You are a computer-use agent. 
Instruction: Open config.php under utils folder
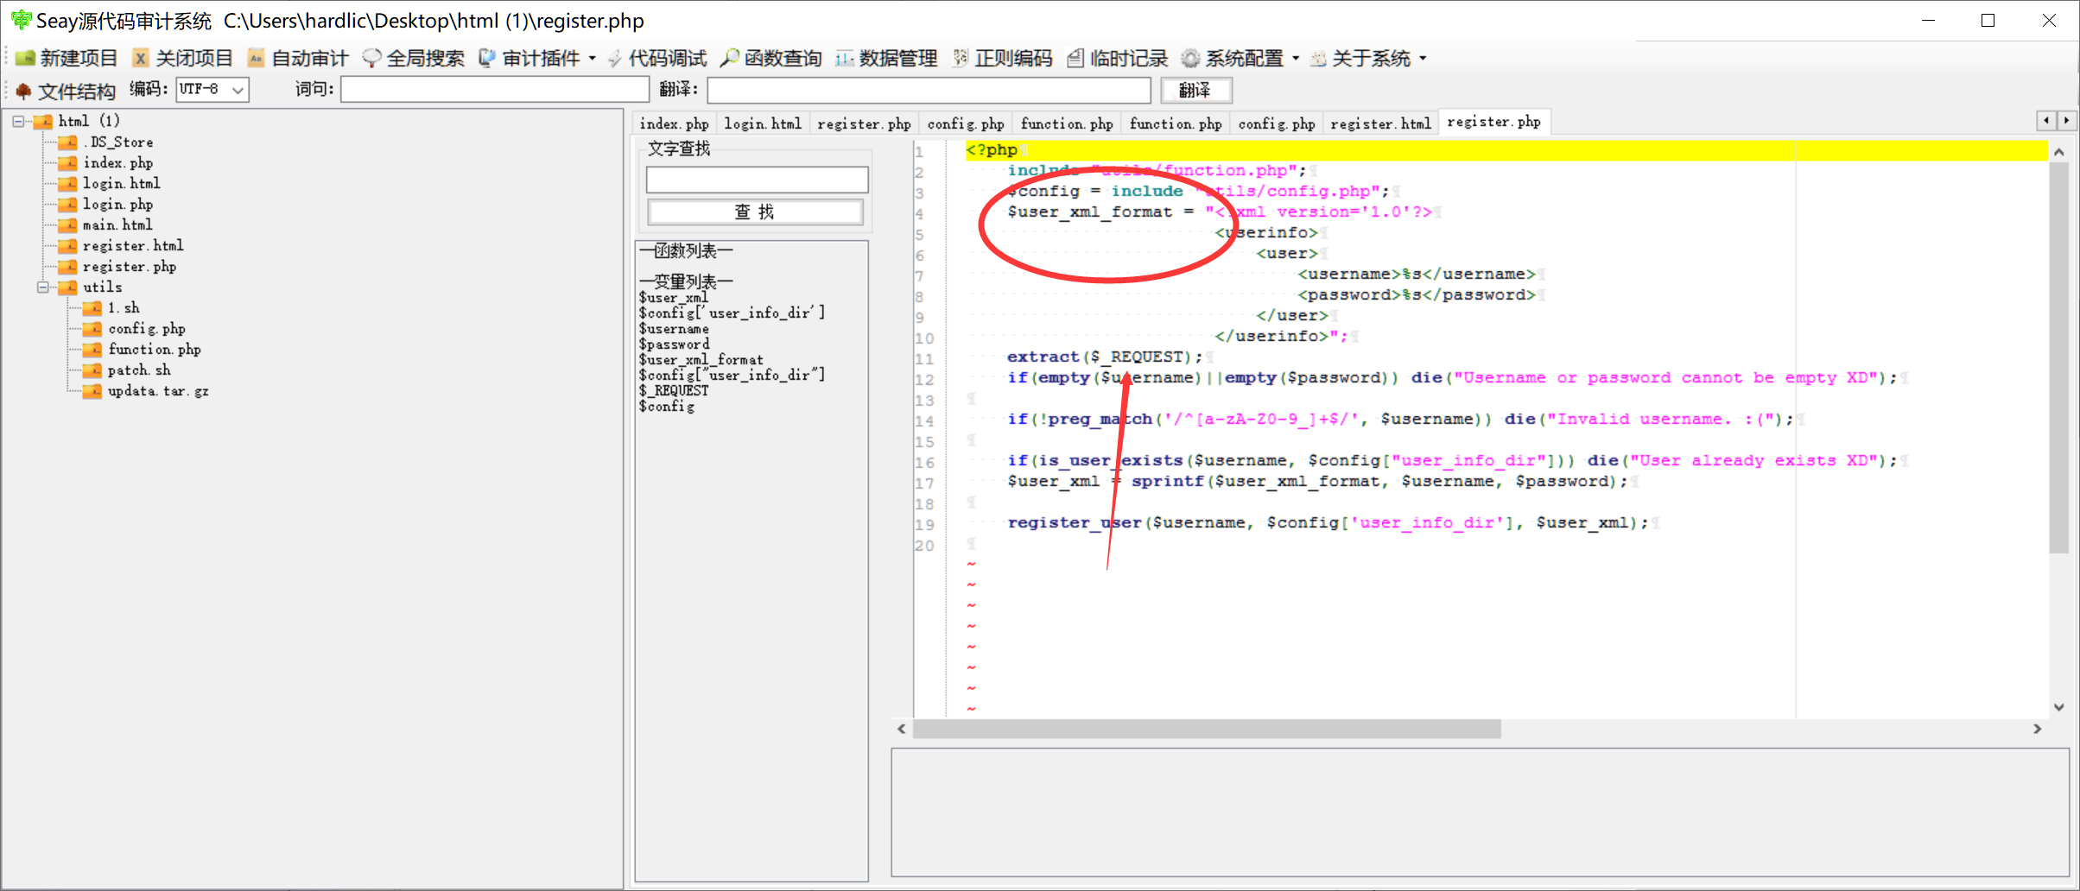click(x=147, y=329)
